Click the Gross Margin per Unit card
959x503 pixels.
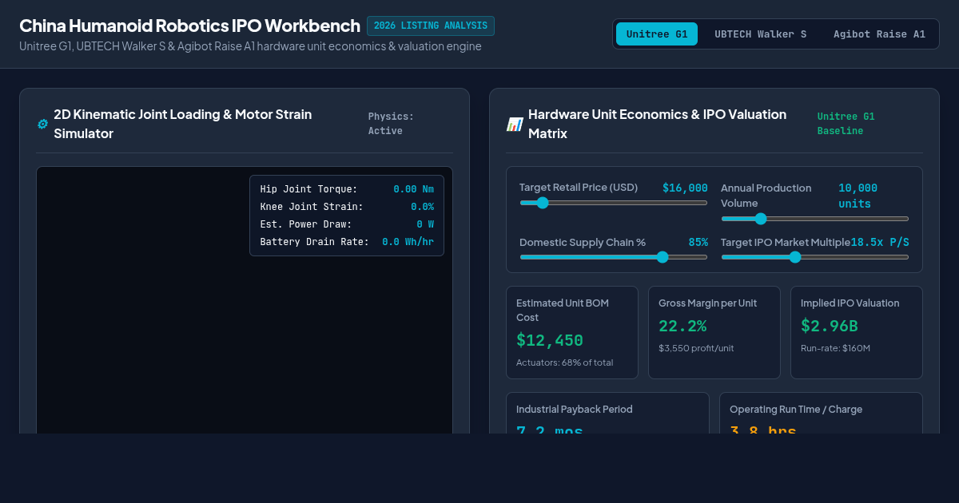coord(714,332)
